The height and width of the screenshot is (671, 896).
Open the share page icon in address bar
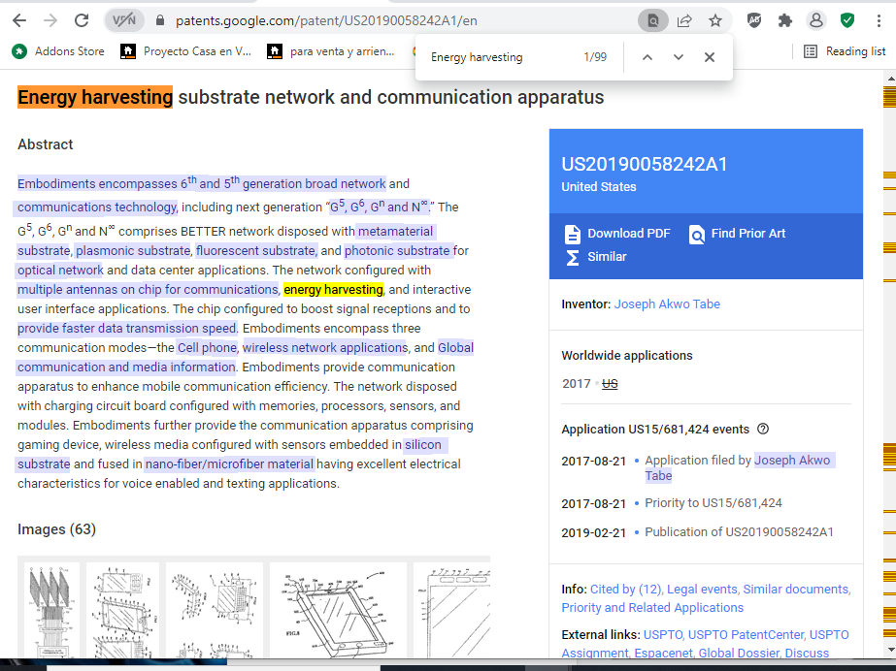pos(685,20)
